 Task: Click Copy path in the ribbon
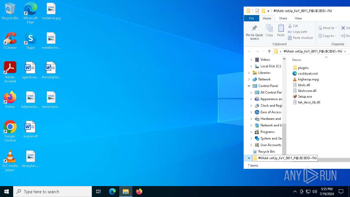[297, 32]
